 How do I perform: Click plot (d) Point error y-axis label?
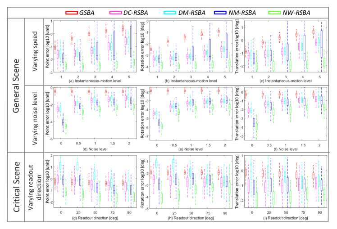[47, 113]
